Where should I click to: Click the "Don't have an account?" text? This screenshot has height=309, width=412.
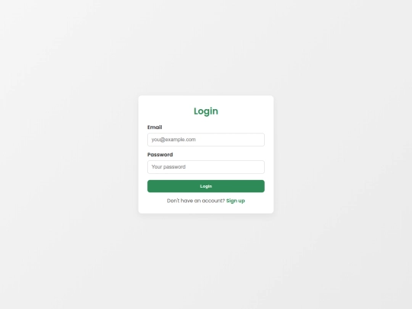[196, 201]
